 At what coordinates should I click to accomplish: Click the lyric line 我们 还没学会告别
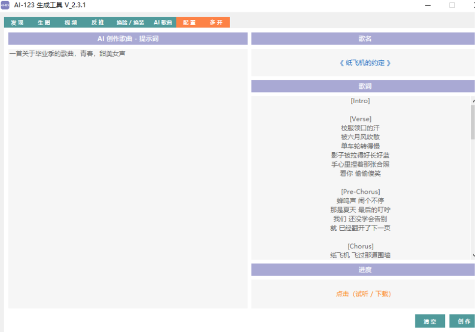[x=360, y=219]
